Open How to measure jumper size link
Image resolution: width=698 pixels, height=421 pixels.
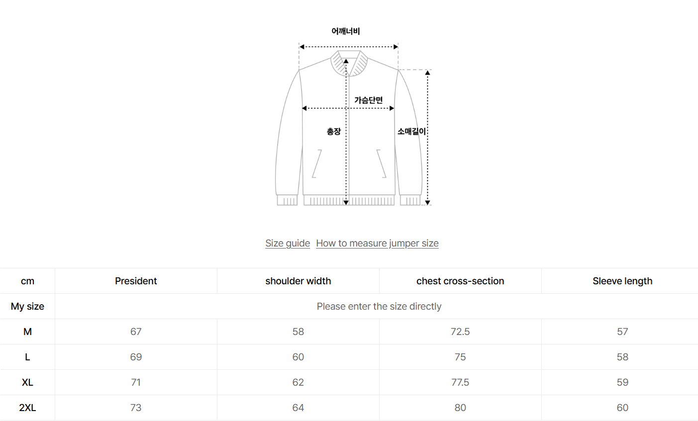[377, 243]
